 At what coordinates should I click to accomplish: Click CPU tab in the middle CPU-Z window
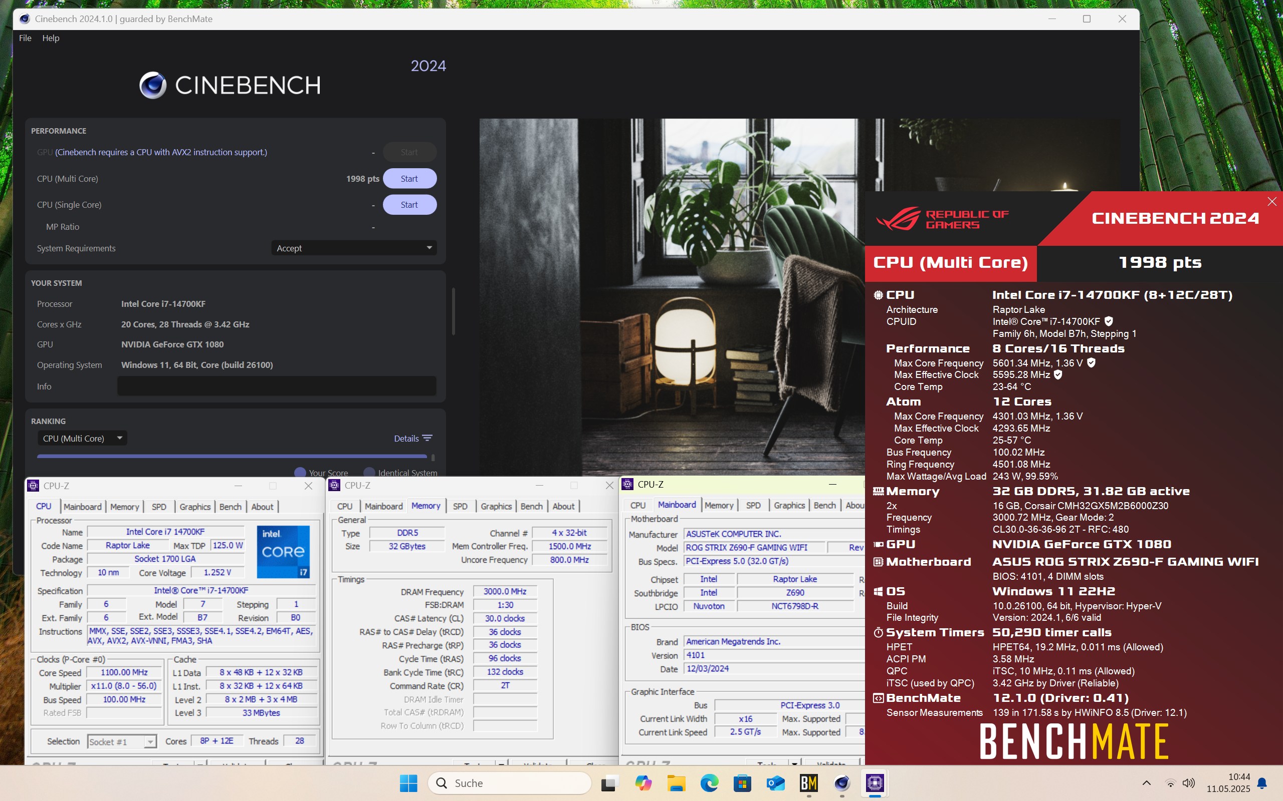[x=345, y=506]
